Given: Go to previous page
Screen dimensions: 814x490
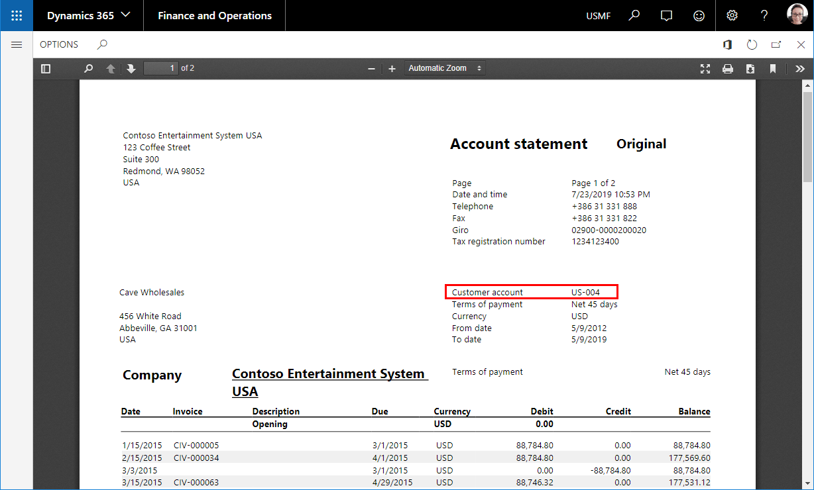Looking at the screenshot, I should tap(111, 68).
